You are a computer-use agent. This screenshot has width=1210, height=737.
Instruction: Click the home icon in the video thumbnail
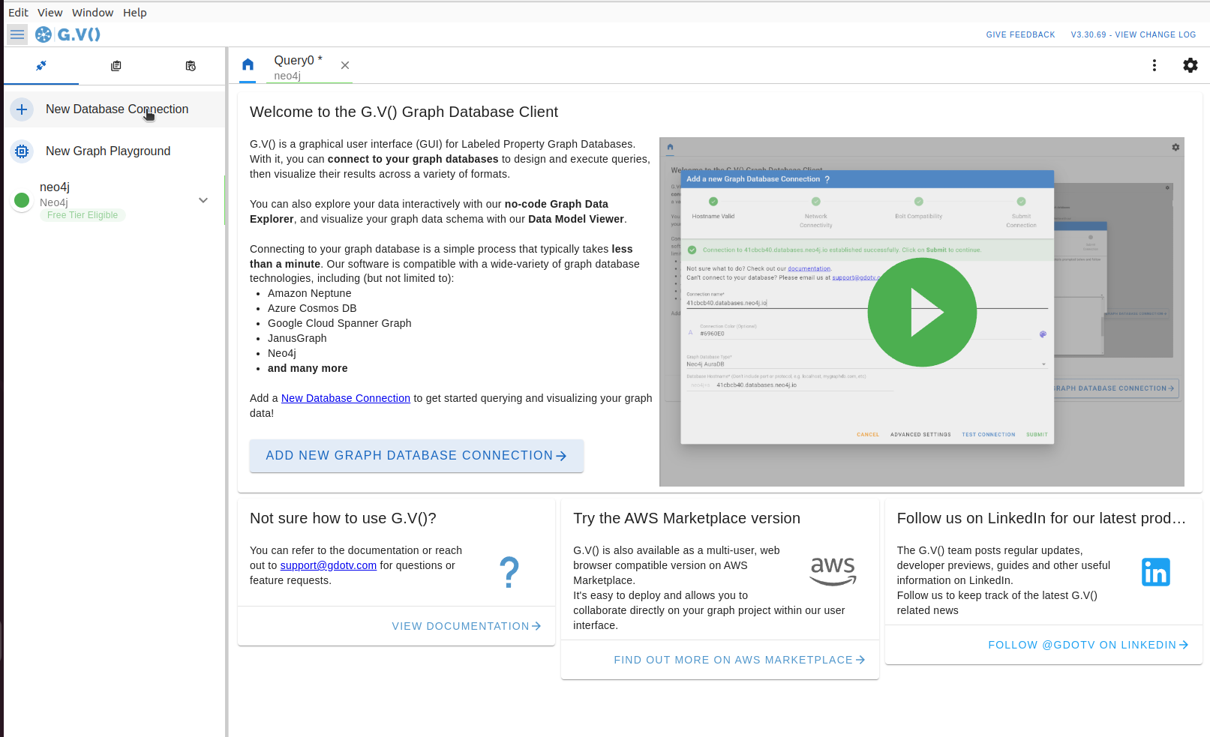670,147
